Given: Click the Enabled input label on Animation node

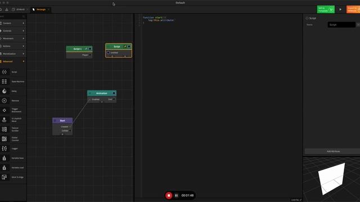Looking at the screenshot, I should coord(96,99).
